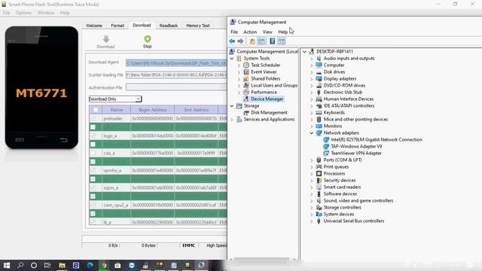Select Event Viewer in the console tree
The width and height of the screenshot is (482, 271).
[264, 72]
